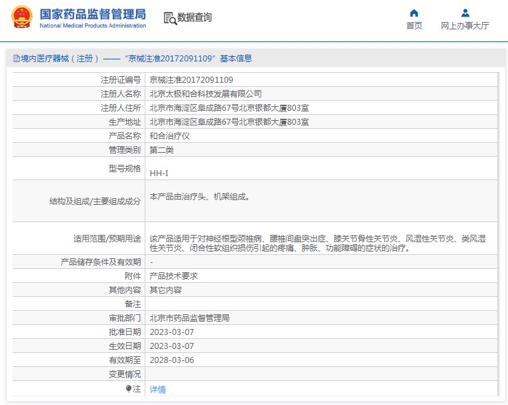This screenshot has height=405, width=508.
Task: Click the 附件 row label
Action: pyautogui.click(x=133, y=276)
